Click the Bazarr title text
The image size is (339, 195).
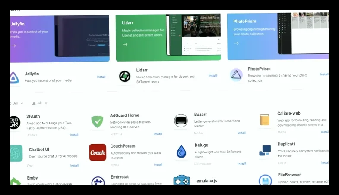coord(200,115)
